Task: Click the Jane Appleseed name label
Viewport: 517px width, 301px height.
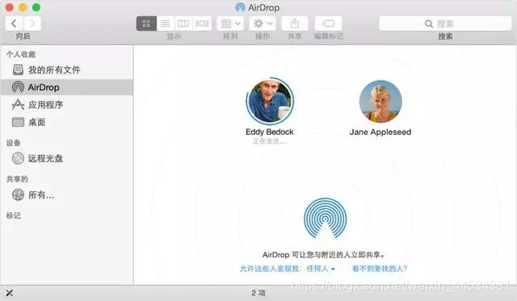Action: tap(380, 132)
